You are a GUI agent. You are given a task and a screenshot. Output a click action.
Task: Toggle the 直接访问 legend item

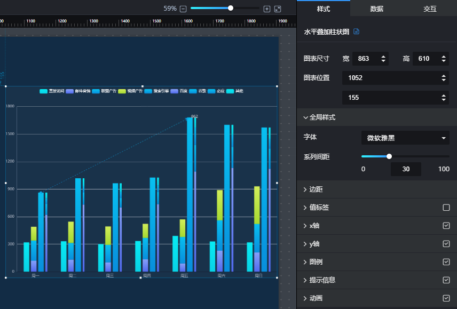[x=52, y=91]
